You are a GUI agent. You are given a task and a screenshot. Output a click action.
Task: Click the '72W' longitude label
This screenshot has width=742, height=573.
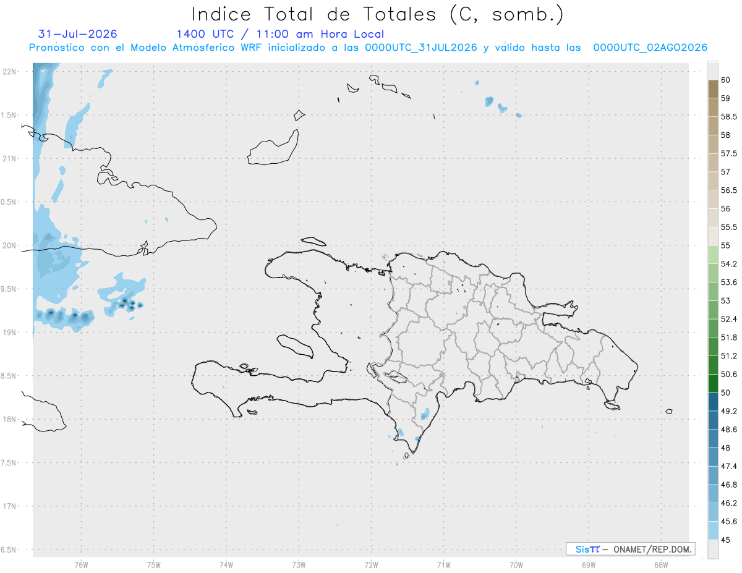click(x=371, y=564)
